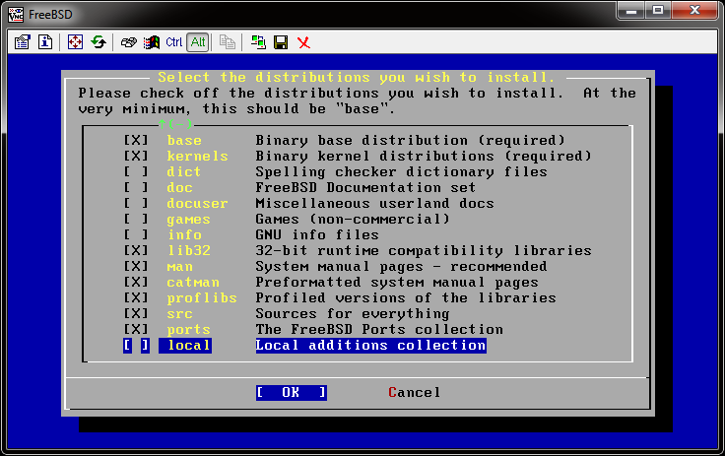Select the 'kernels' distribution name

point(197,156)
